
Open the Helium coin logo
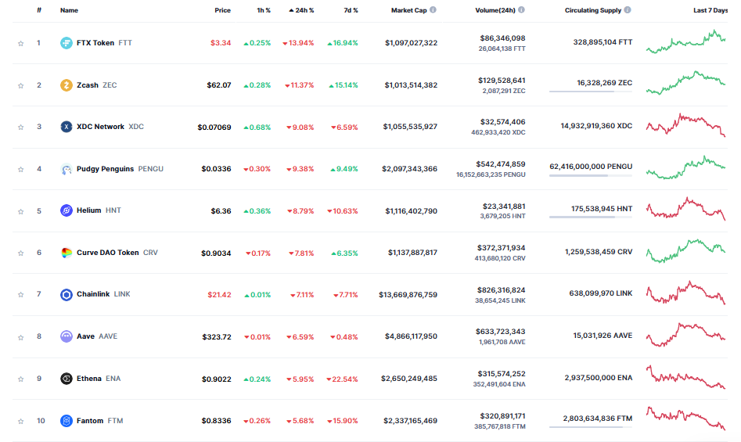pyautogui.click(x=67, y=210)
